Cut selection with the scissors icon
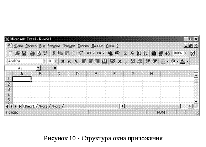 [54, 53]
